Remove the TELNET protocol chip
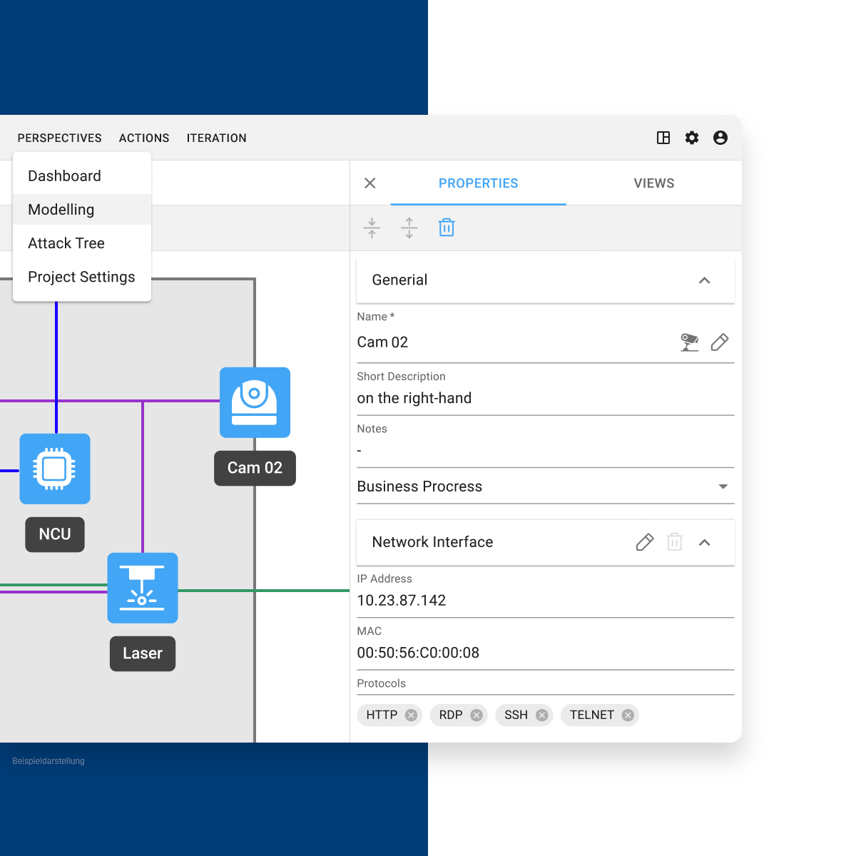The width and height of the screenshot is (856, 856). tap(628, 715)
